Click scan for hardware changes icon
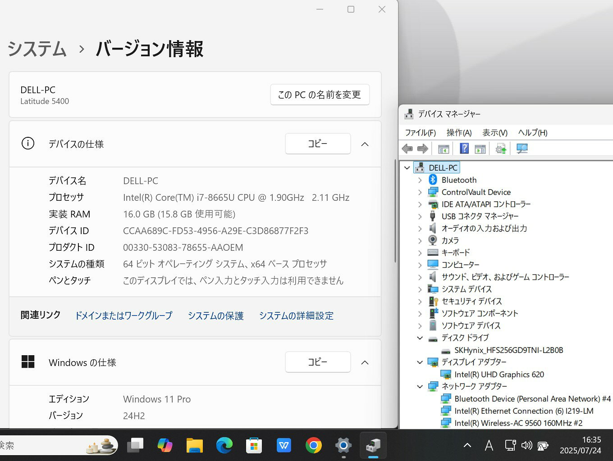This screenshot has width=613, height=461. (522, 149)
